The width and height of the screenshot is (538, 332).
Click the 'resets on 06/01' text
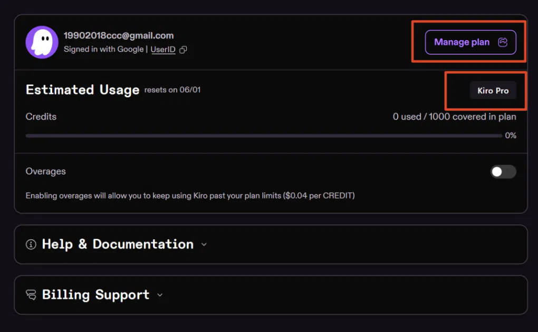[x=172, y=90]
